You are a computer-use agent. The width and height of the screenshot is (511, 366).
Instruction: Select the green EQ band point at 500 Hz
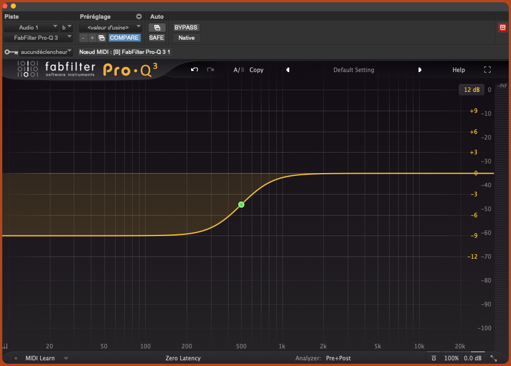[x=241, y=204]
